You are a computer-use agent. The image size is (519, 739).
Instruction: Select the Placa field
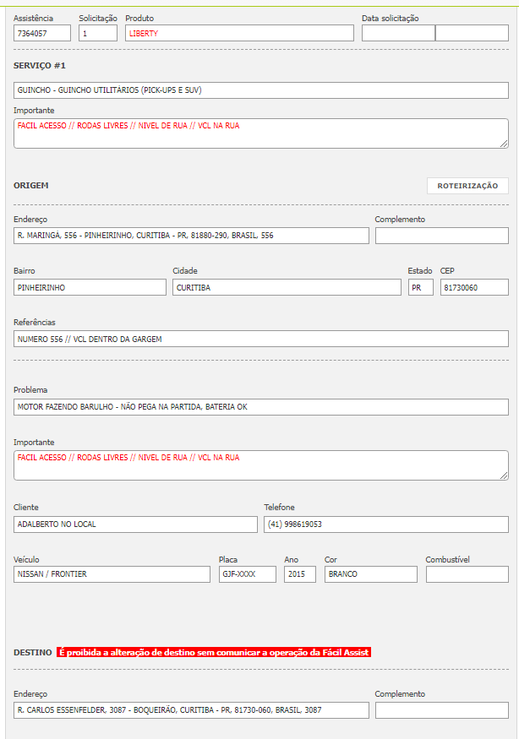[247, 574]
